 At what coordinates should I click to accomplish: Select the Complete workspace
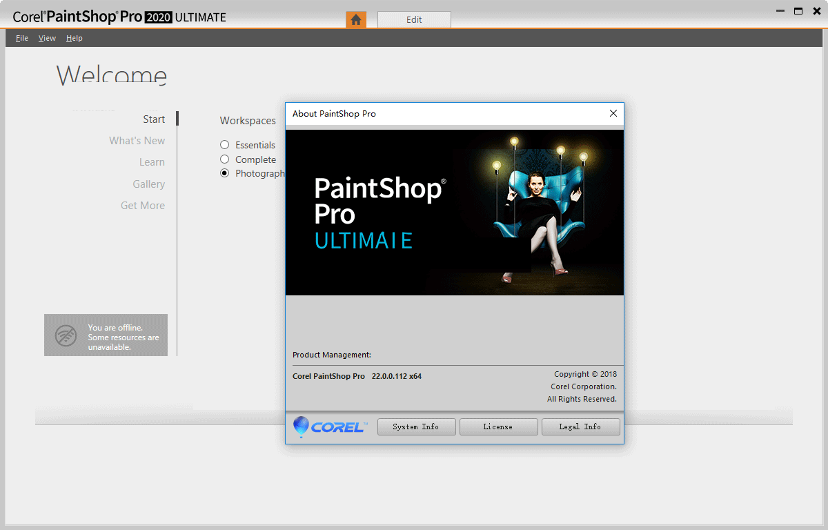pos(224,159)
